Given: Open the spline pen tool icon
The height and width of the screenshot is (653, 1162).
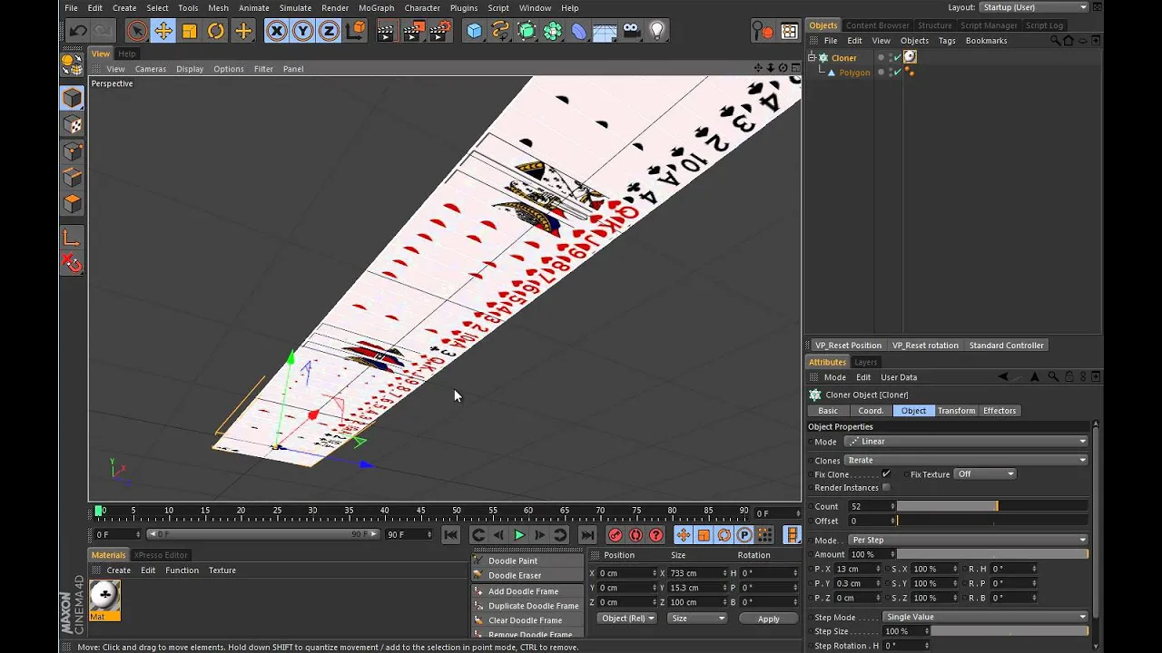Looking at the screenshot, I should click(500, 31).
